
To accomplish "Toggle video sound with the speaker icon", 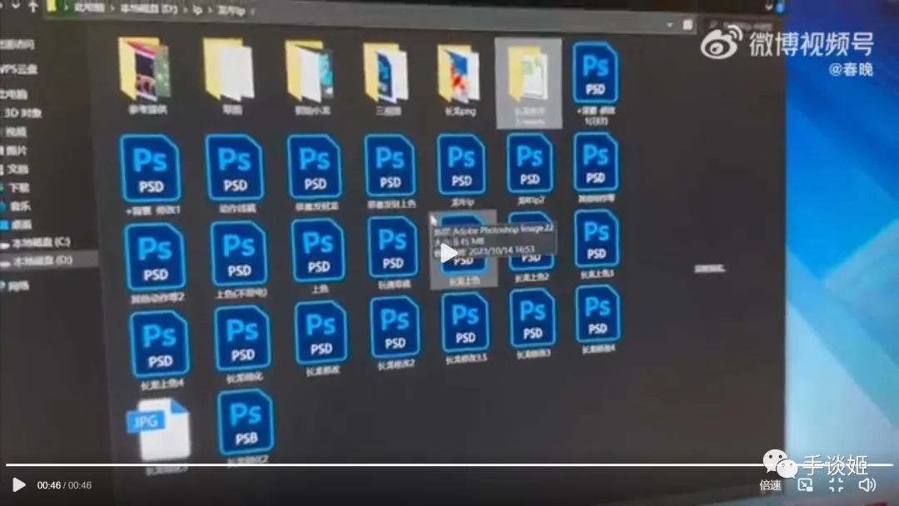I will tap(867, 485).
